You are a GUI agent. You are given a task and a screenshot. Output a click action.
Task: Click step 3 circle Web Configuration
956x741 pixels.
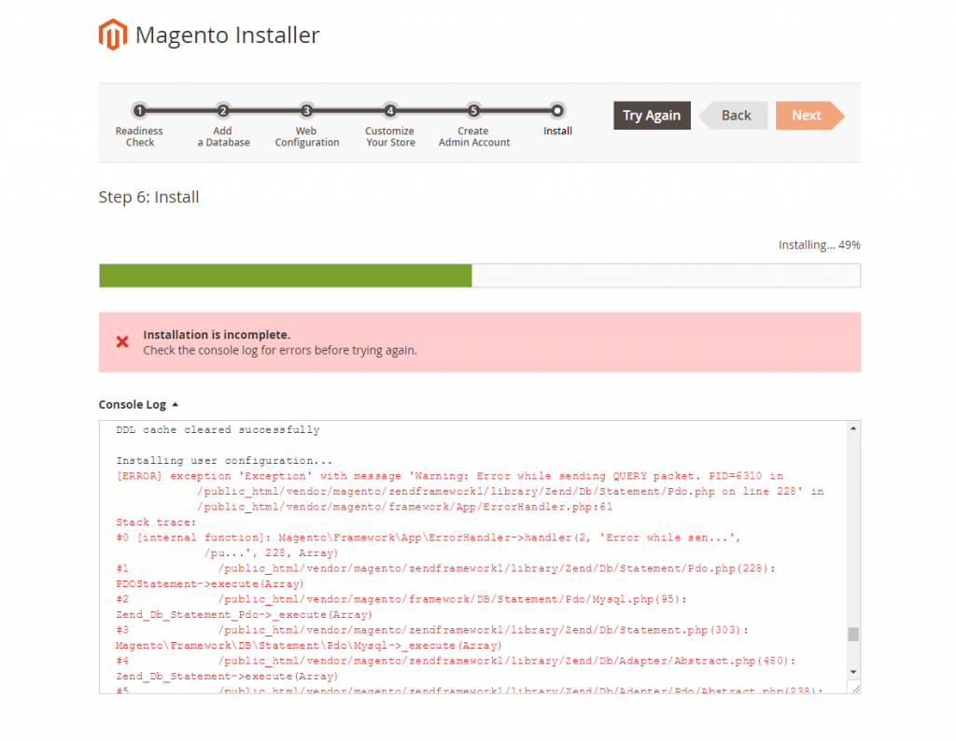coord(306,111)
